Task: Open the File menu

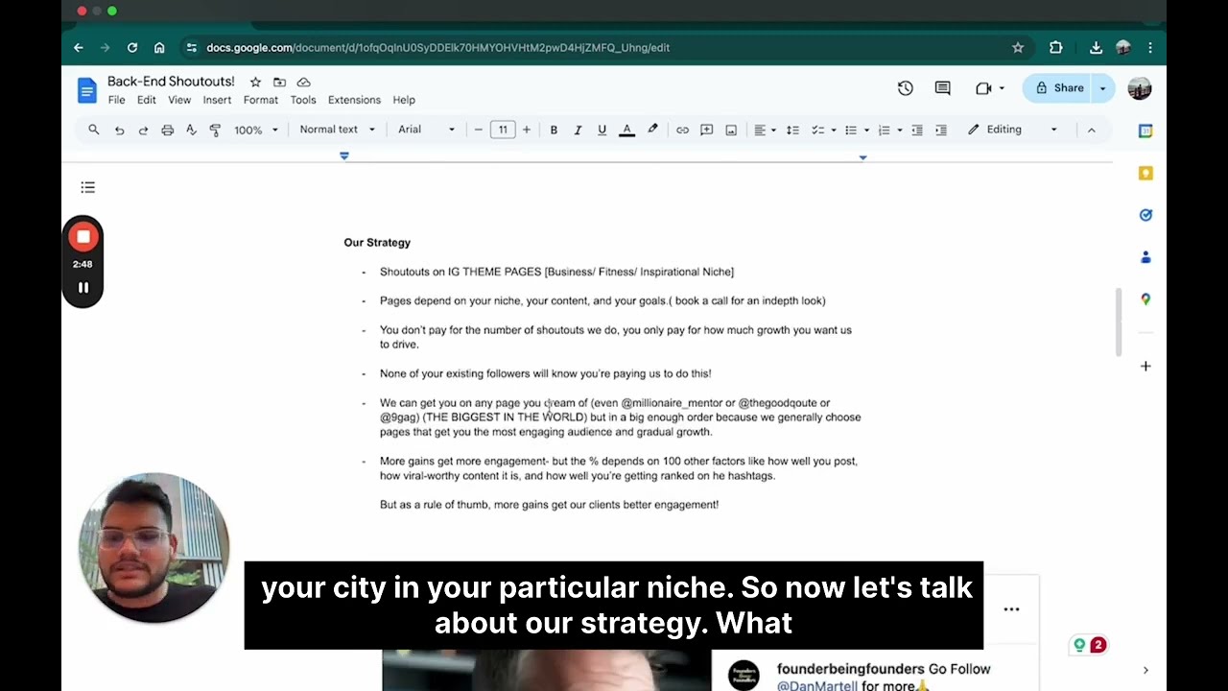Action: (116, 100)
